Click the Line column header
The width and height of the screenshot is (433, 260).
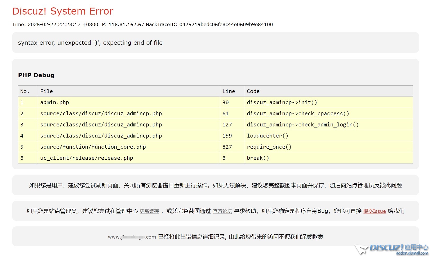click(x=229, y=91)
